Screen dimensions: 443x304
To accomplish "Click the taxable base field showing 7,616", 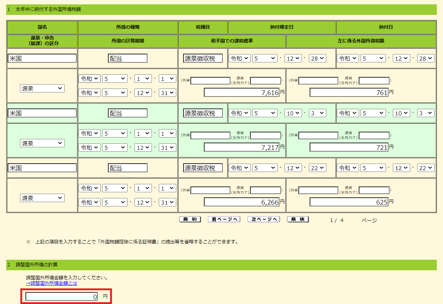I will [x=242, y=93].
